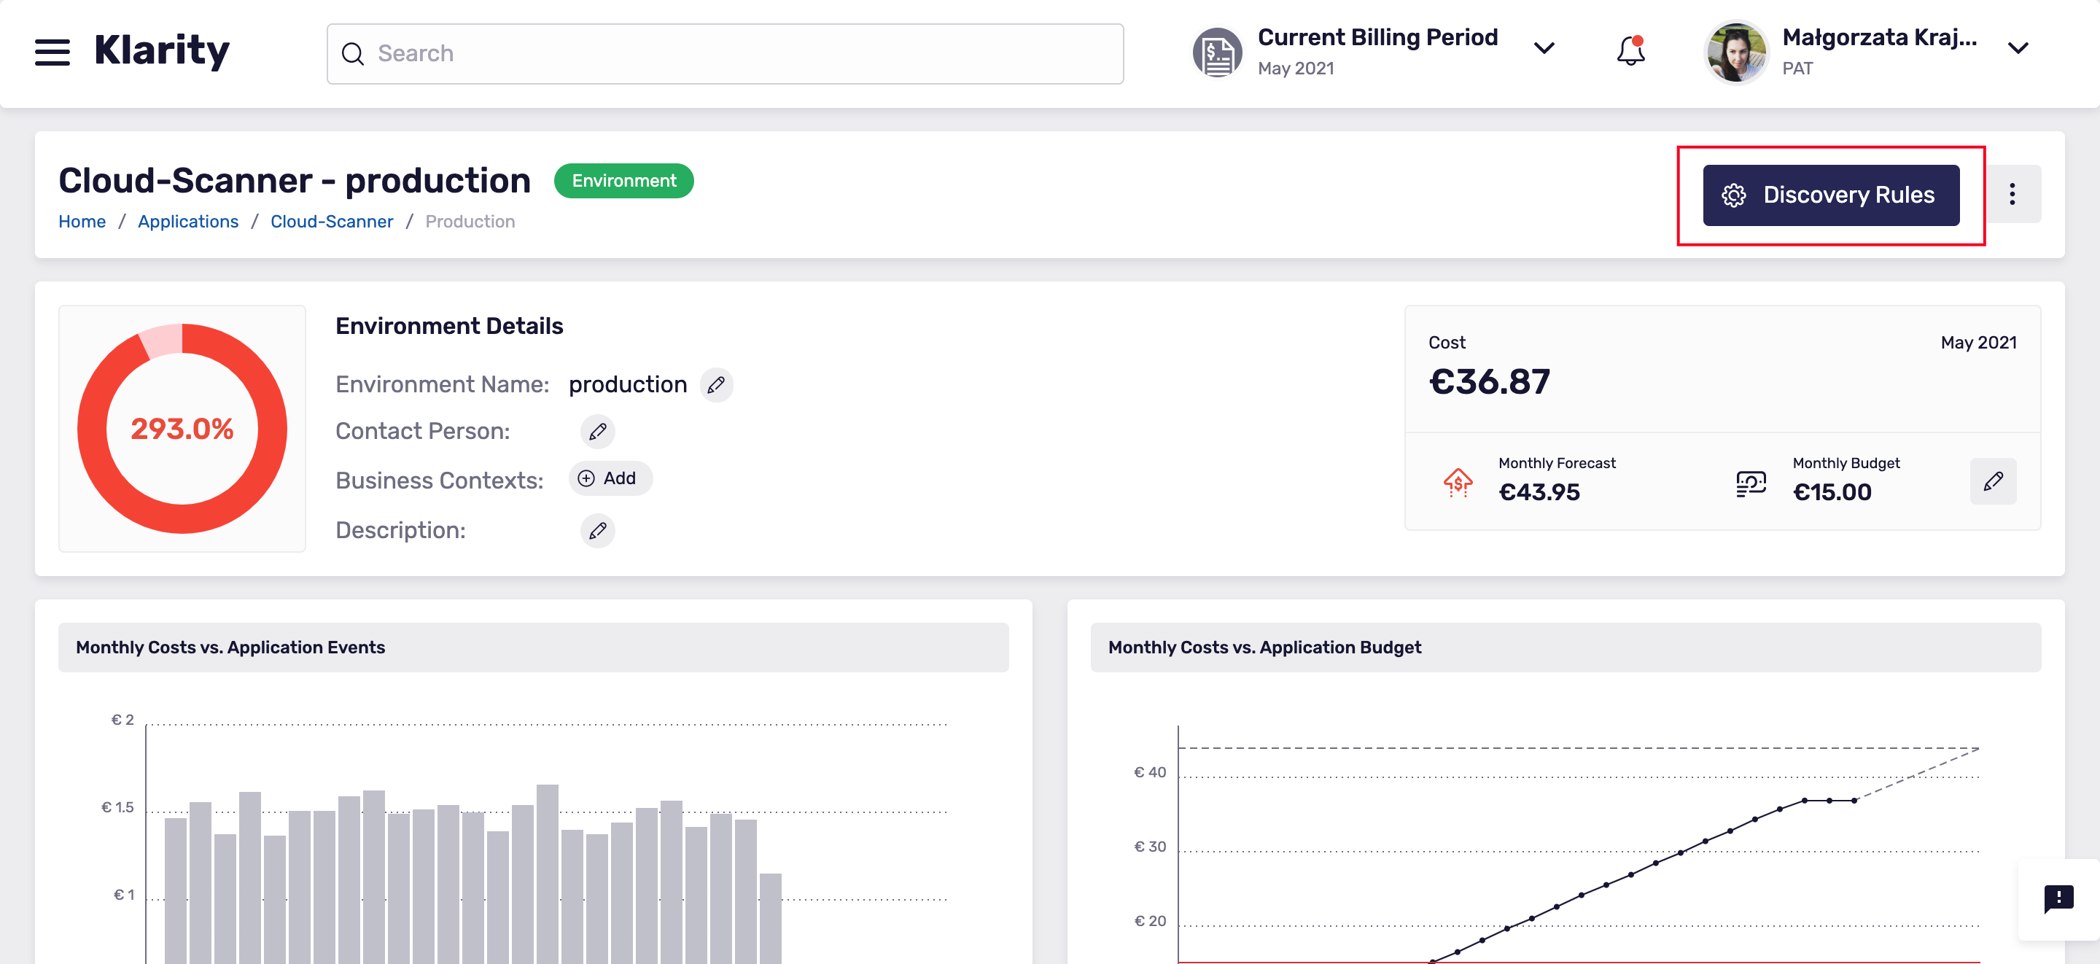Edit the Contact Person field
The width and height of the screenshot is (2100, 964).
[598, 432]
